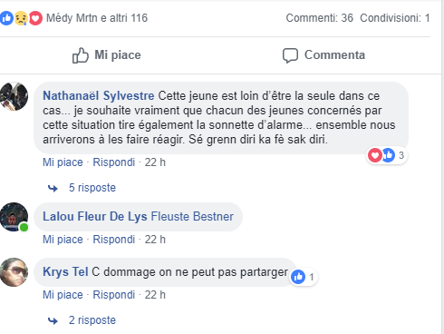
Task: Show Commenti: 36 comments list
Action: [x=320, y=18]
